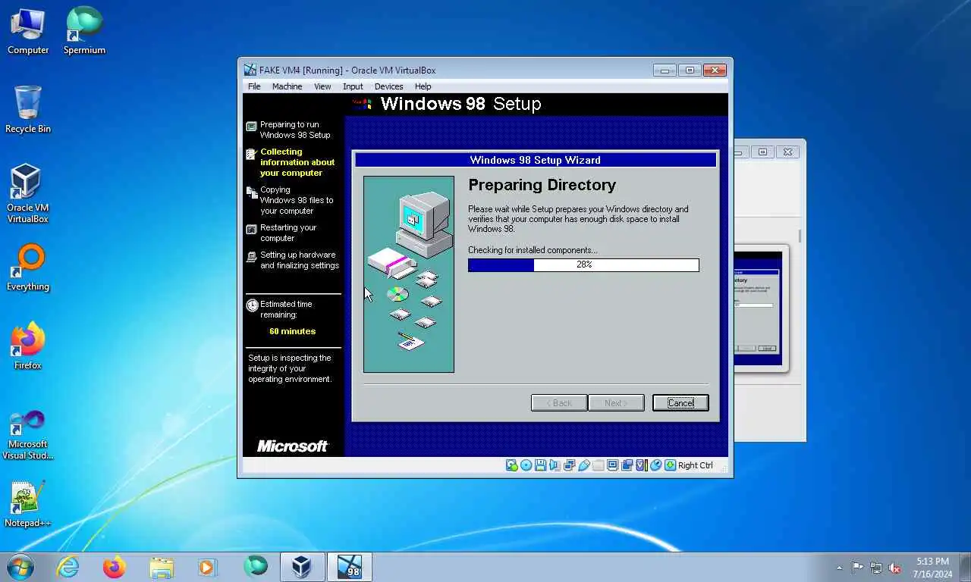Open the media player taskbar icon
Image resolution: width=971 pixels, height=582 pixels.
(208, 567)
